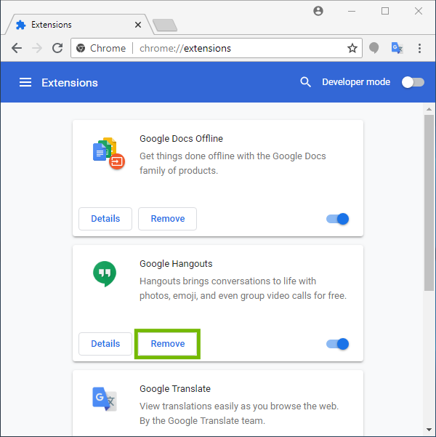This screenshot has height=437, width=436.
Task: Open the Extensions hamburger menu
Action: tap(25, 82)
